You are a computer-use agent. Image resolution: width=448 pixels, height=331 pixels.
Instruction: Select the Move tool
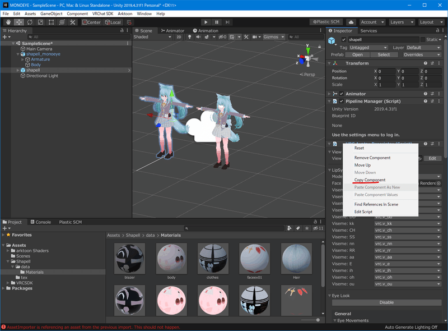(x=19, y=22)
